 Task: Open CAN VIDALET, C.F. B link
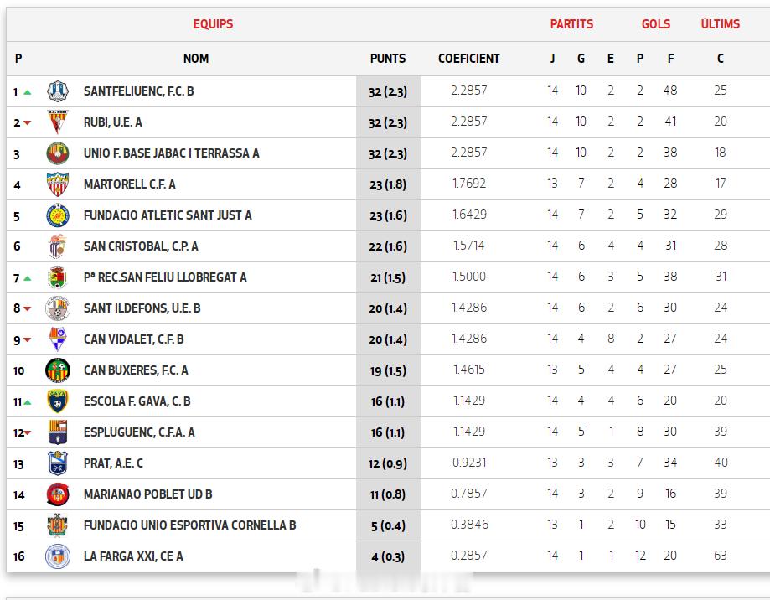133,339
